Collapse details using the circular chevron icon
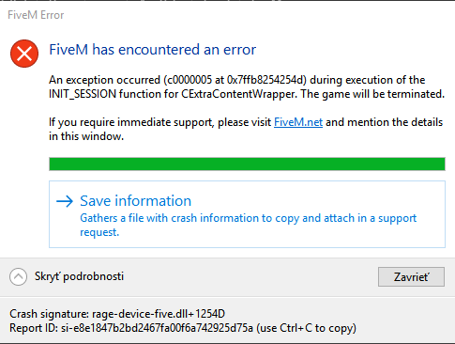455x344 pixels. 18,276
